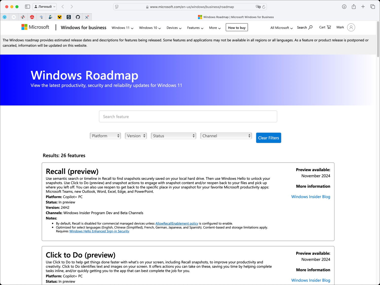Open the white cloud pinned tab
380x285 pixels.
[14, 17]
